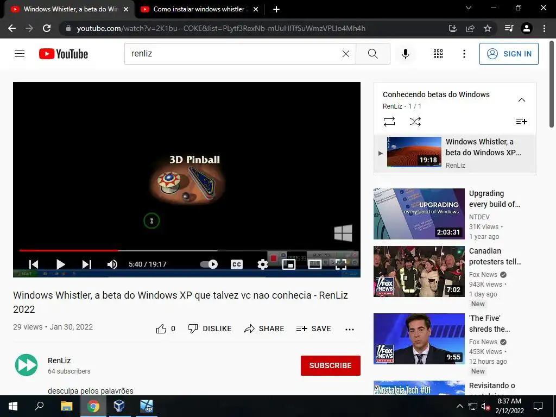556x417 pixels.
Task: Toggle closed captions CC
Action: pos(237,264)
